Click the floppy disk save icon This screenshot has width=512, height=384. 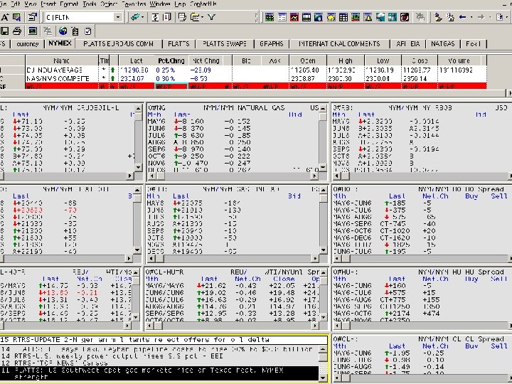pyautogui.click(x=4, y=31)
